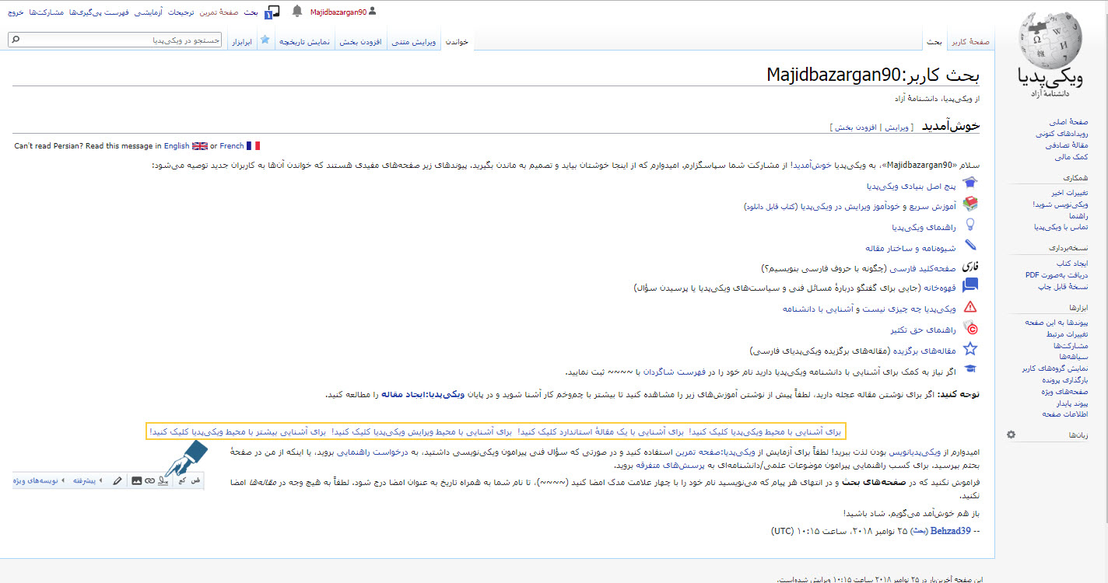This screenshot has width=1108, height=583.
Task: Click the red warning triangle icon
Action: click(970, 307)
